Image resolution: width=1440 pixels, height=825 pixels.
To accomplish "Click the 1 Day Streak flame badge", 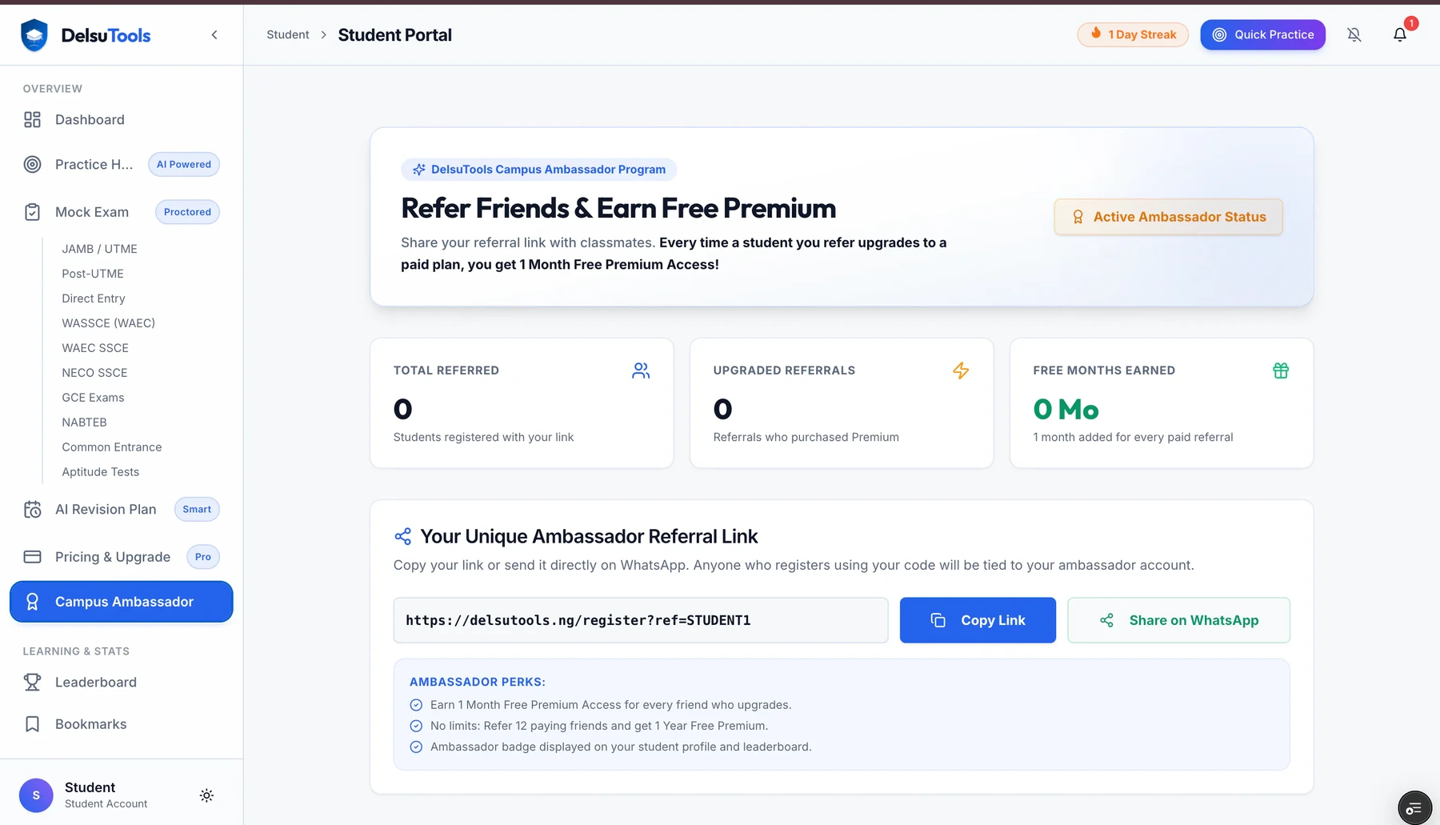I will (x=1133, y=34).
